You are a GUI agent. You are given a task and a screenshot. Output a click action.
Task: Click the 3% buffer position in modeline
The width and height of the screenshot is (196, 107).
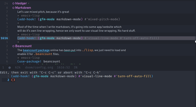tap(75, 67)
